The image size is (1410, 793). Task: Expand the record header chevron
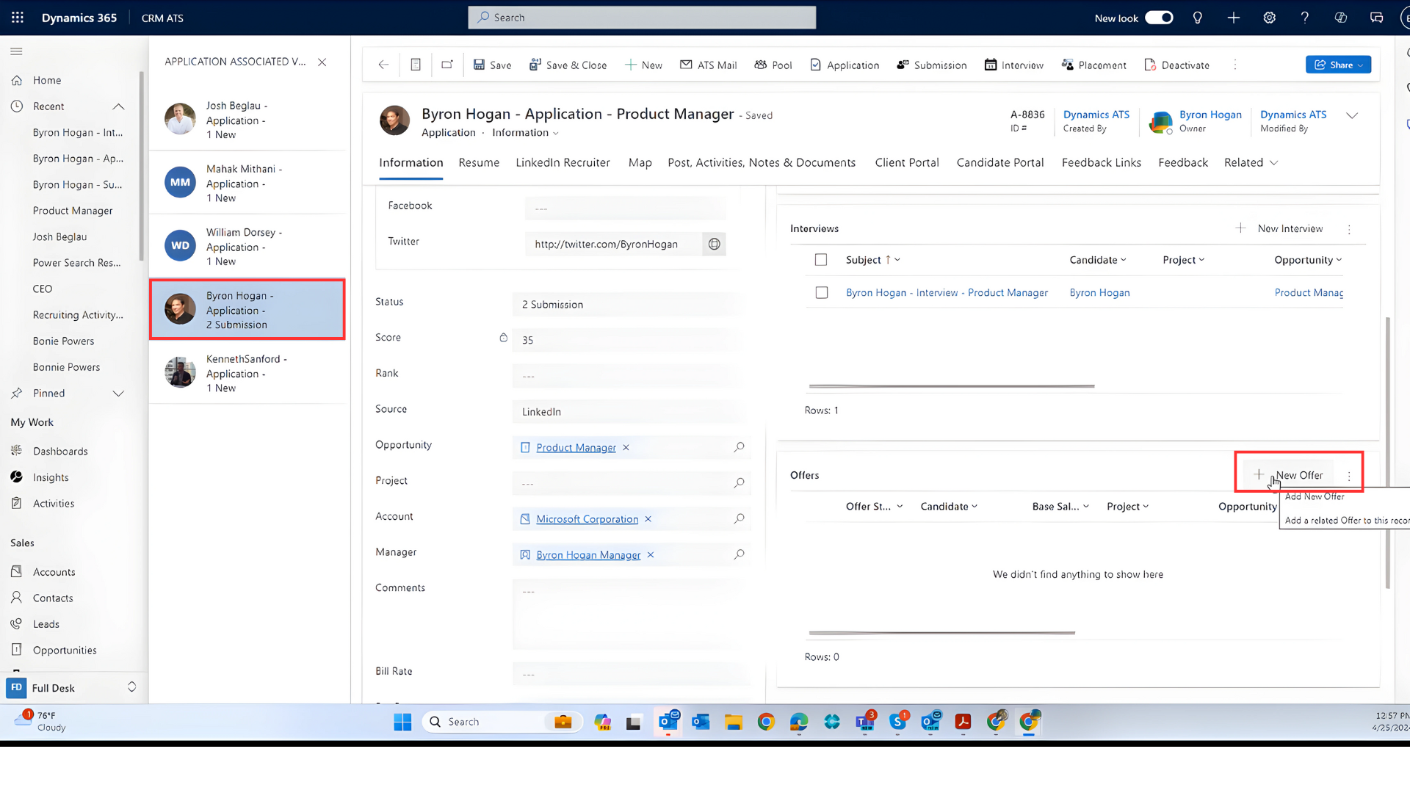(x=1352, y=115)
